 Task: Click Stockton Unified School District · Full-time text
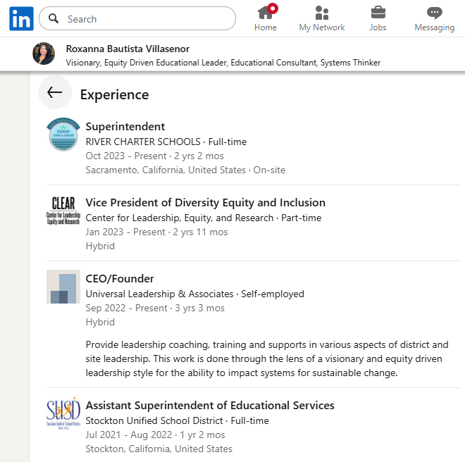coord(178,420)
